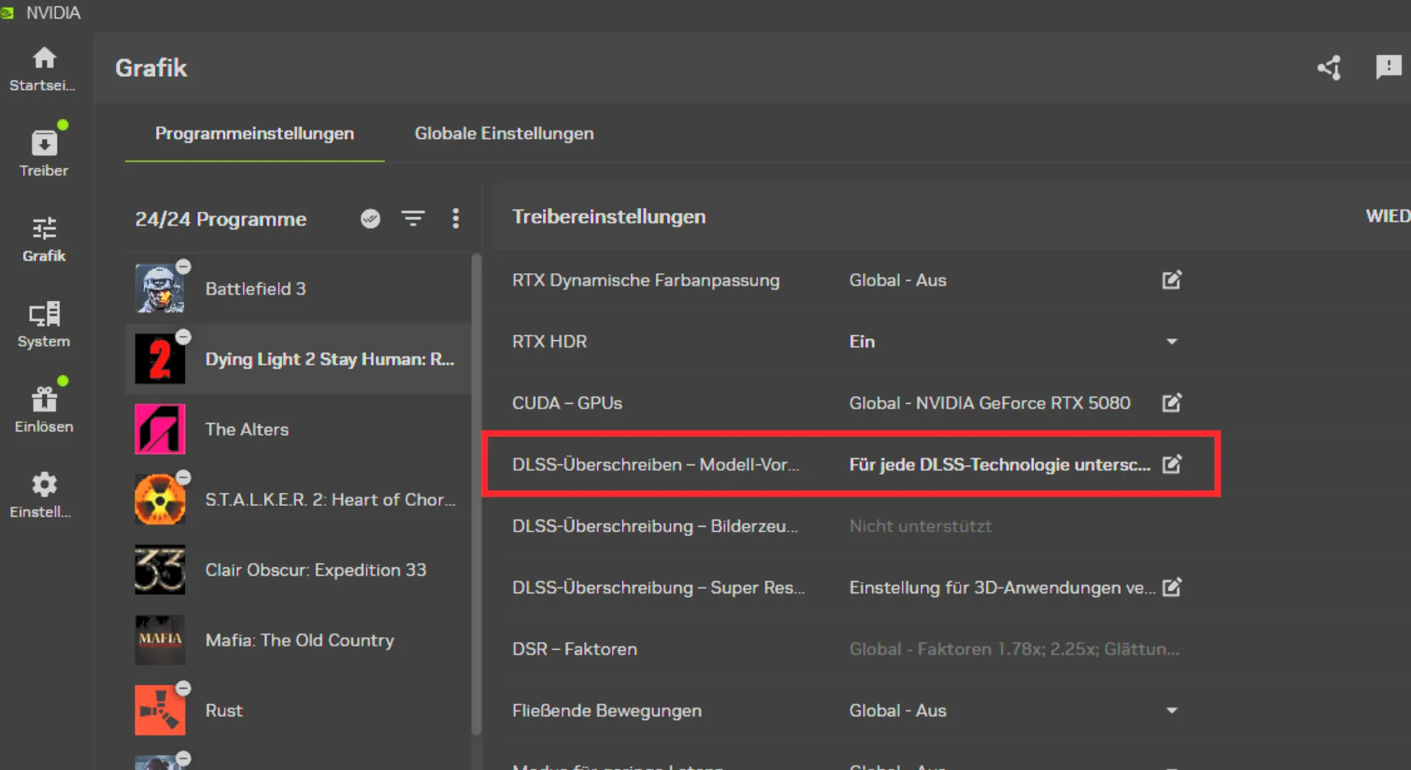Edit the CUDA – GPUs setting
The width and height of the screenshot is (1411, 770).
point(1171,403)
